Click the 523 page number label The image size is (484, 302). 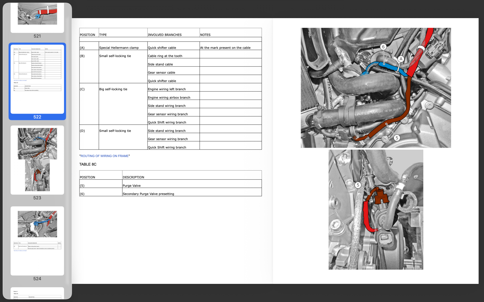(x=37, y=198)
